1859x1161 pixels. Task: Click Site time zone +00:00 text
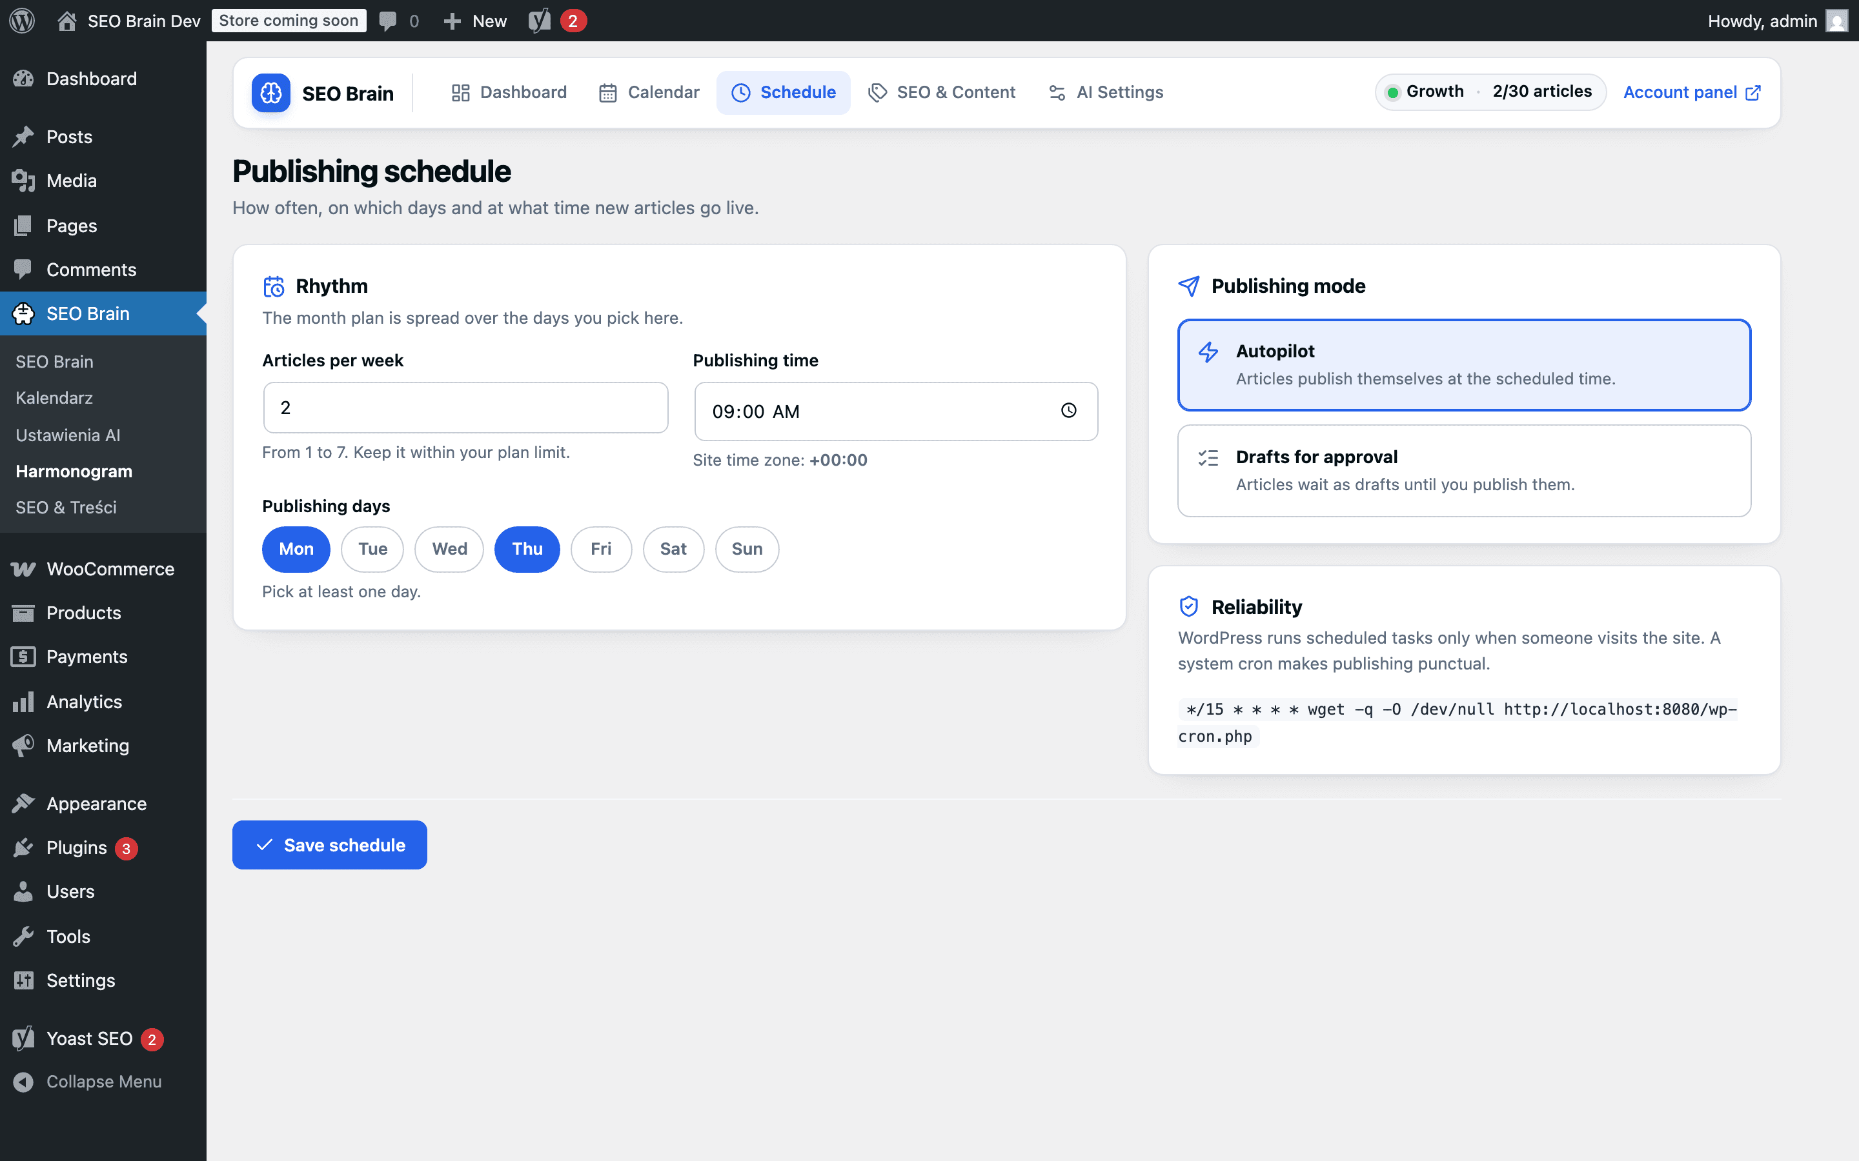pyautogui.click(x=780, y=460)
